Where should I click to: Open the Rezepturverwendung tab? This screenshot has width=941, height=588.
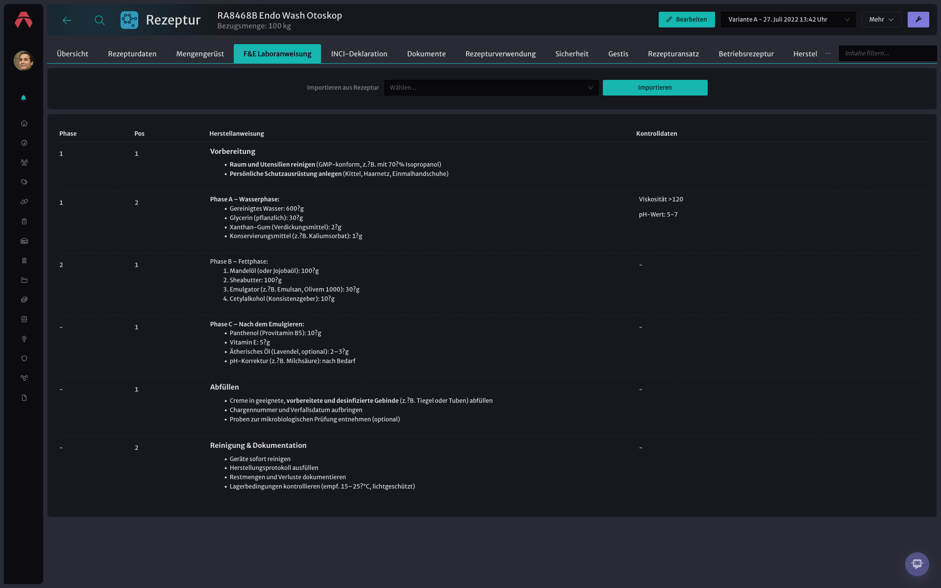pyautogui.click(x=500, y=54)
